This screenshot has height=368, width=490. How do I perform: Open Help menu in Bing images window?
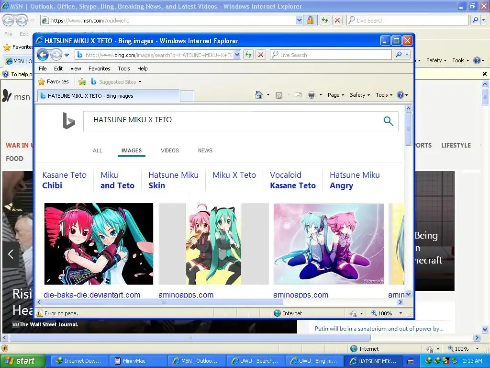coord(143,69)
